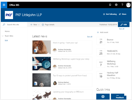
Task: Click the help question mark icon
Action: click(122, 5)
